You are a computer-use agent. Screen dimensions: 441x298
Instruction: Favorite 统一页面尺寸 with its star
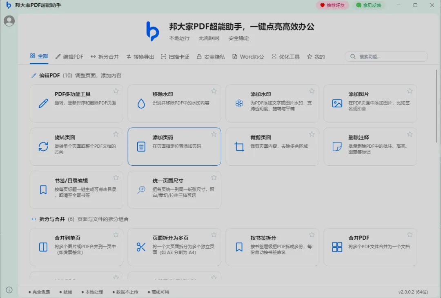click(214, 178)
